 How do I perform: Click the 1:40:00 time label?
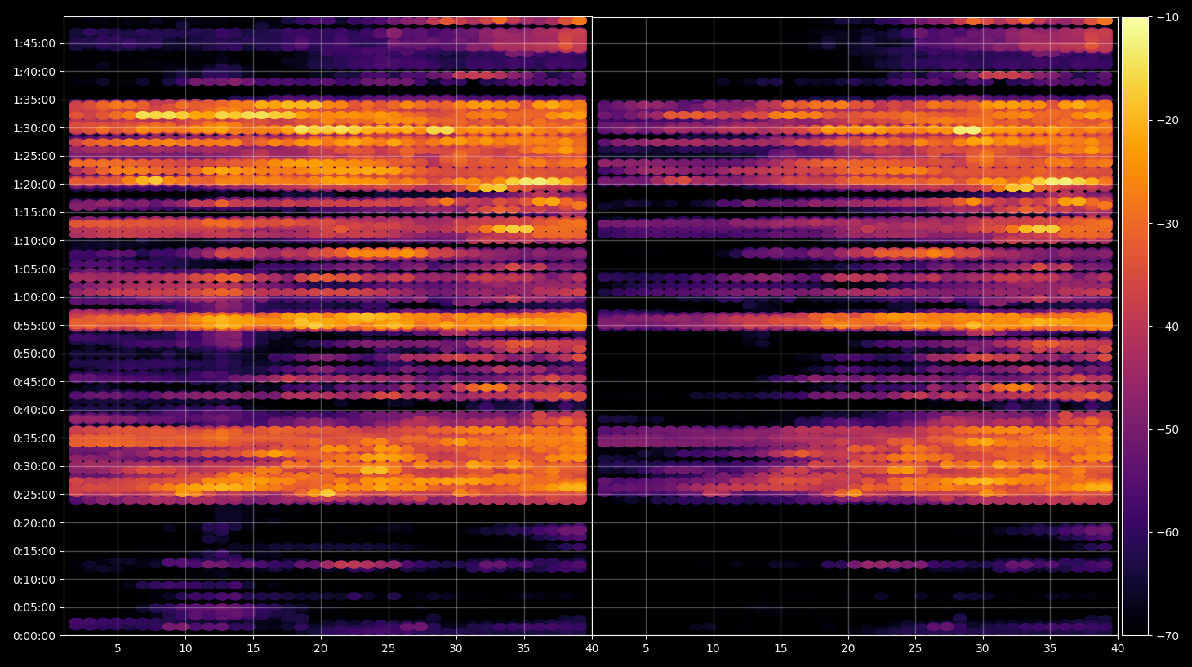34,72
